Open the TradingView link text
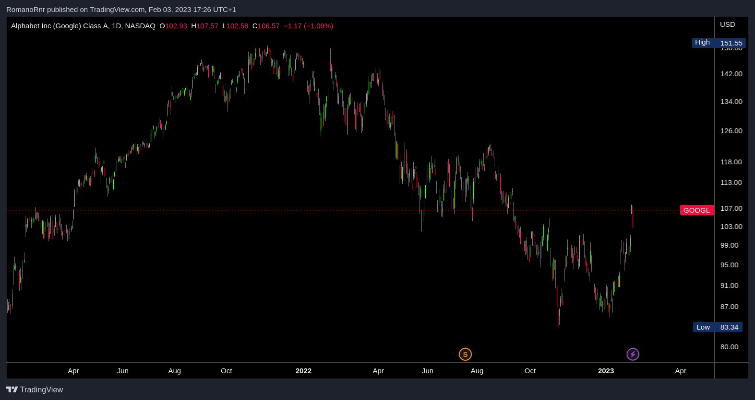Screen dimensions: 755x400 pos(41,389)
